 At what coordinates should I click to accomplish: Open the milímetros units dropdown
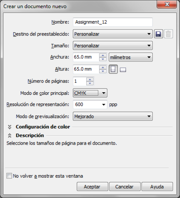point(130,57)
